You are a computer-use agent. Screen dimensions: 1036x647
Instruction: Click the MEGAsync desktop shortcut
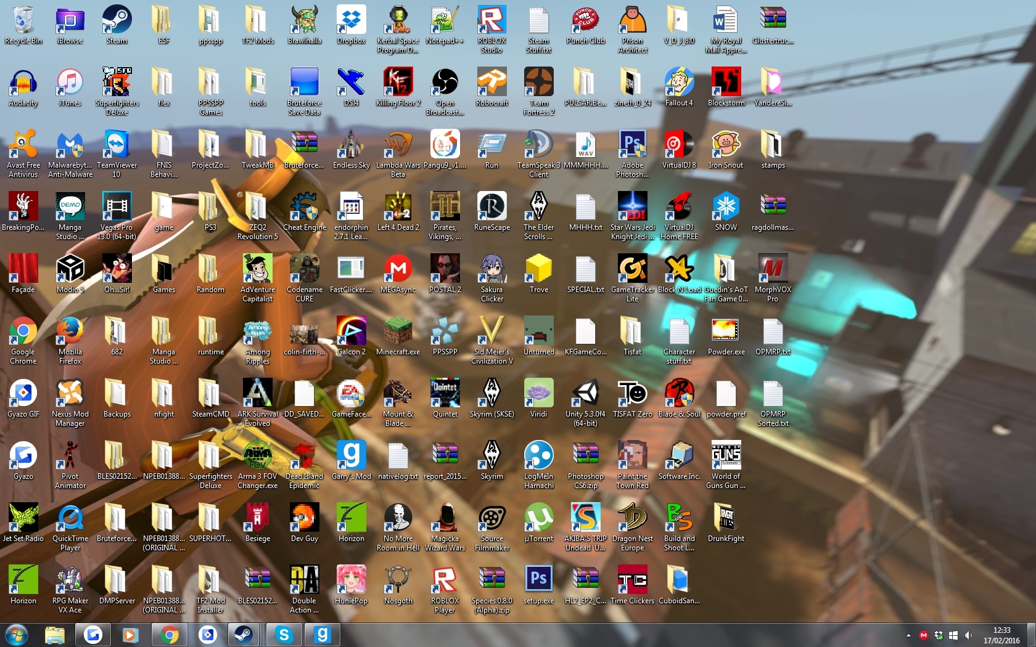tap(398, 274)
